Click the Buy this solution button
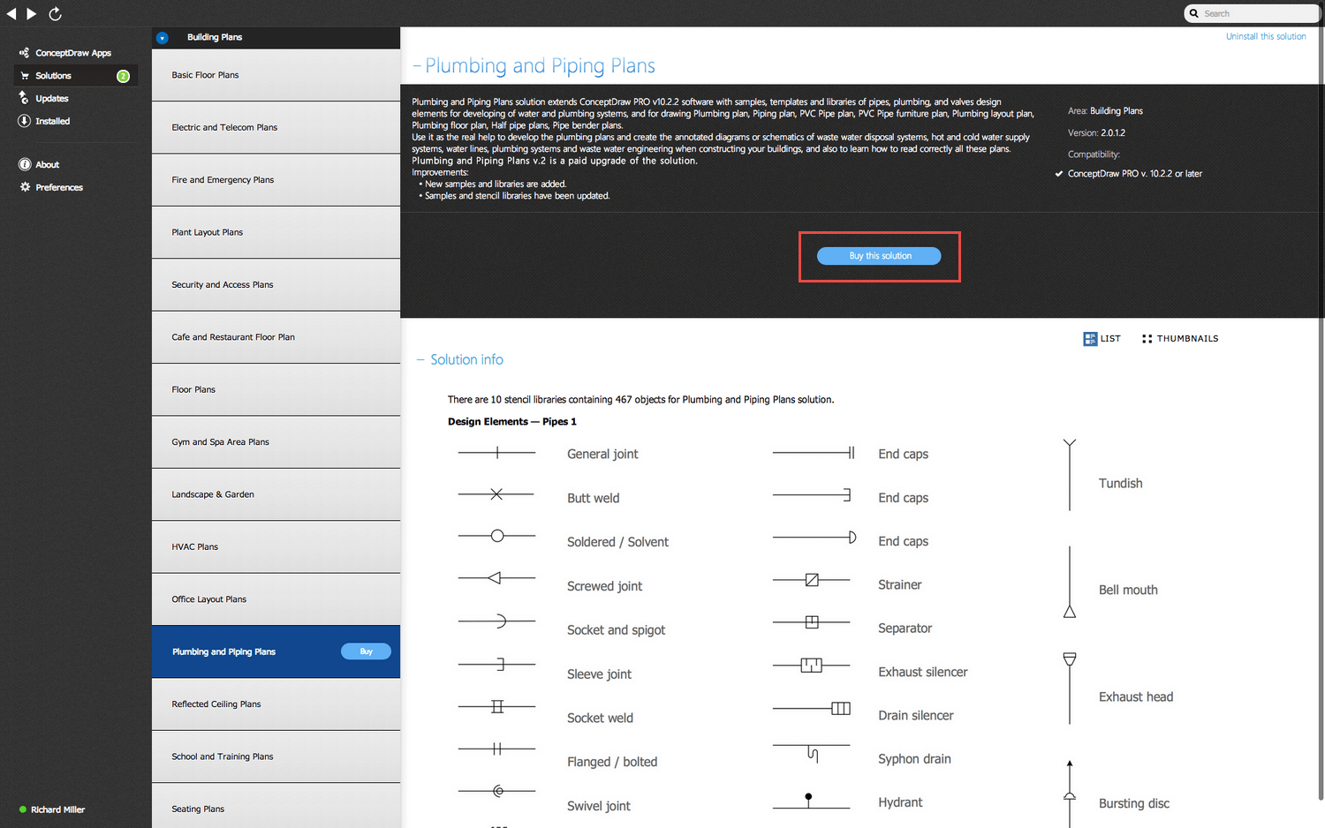 tap(879, 256)
